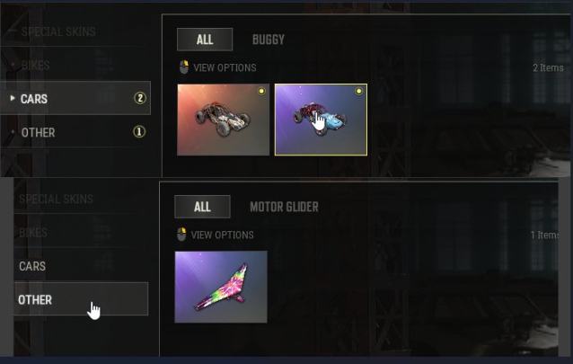Select the ALL tab in upper panel

coord(205,40)
